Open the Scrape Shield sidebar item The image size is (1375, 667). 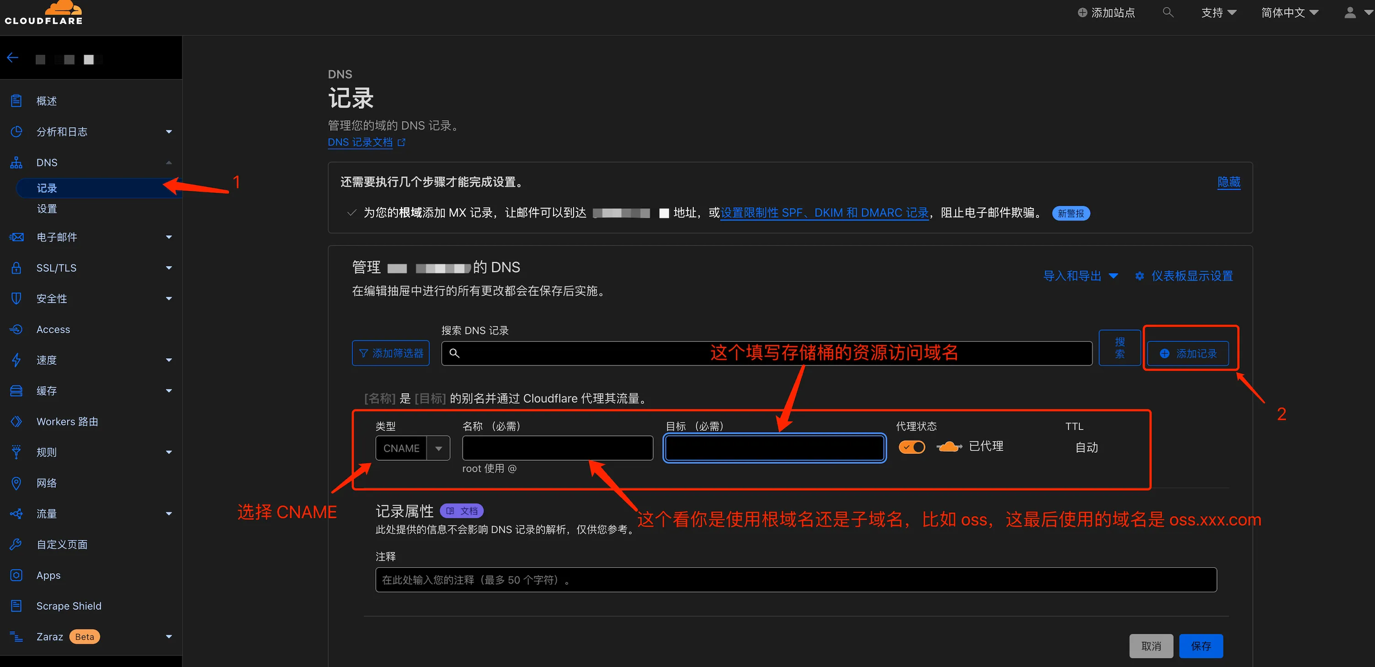[x=69, y=606]
